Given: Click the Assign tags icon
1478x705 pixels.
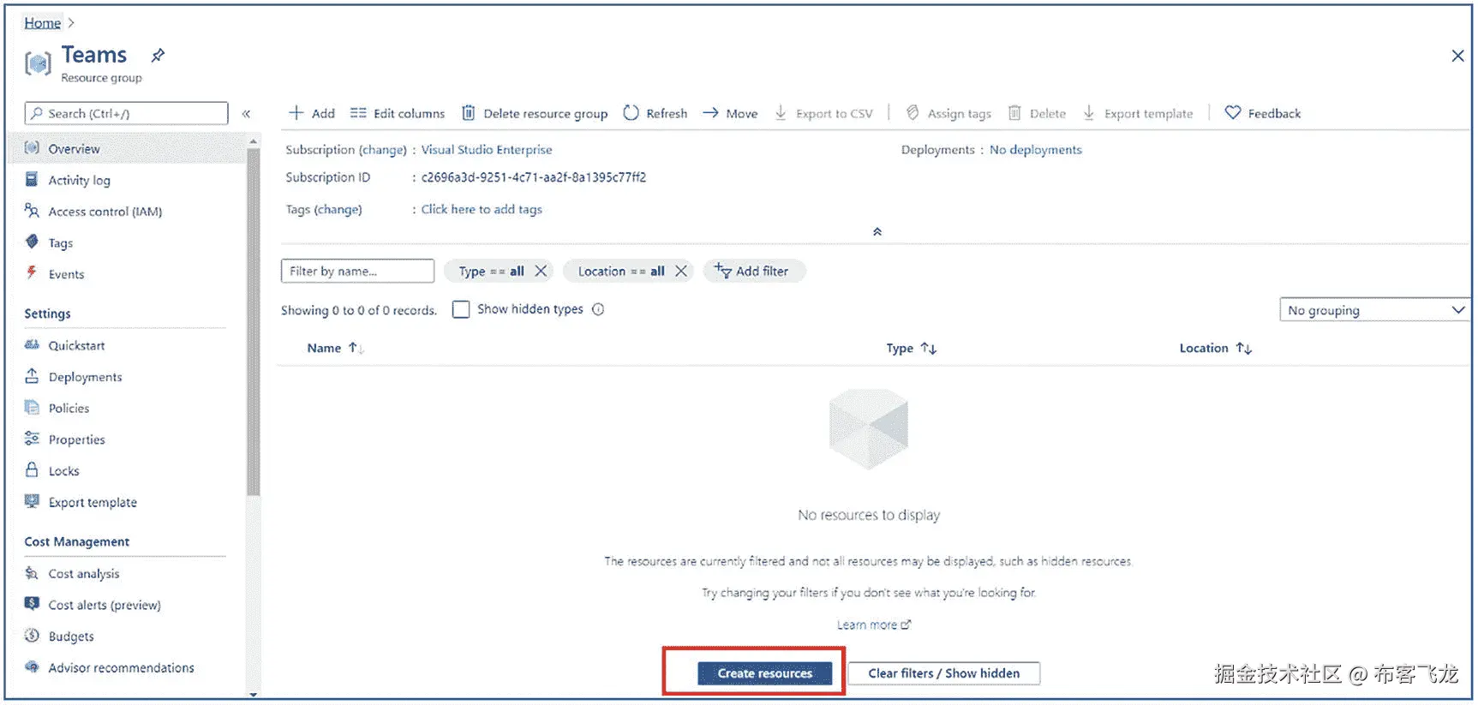Looking at the screenshot, I should pyautogui.click(x=913, y=113).
